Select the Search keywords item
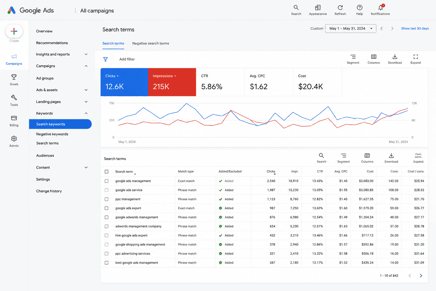The width and height of the screenshot is (436, 291). (x=60, y=124)
